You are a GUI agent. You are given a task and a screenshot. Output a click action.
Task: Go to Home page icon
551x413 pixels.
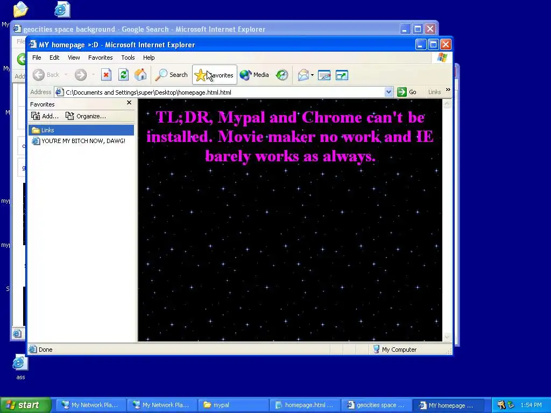[140, 75]
